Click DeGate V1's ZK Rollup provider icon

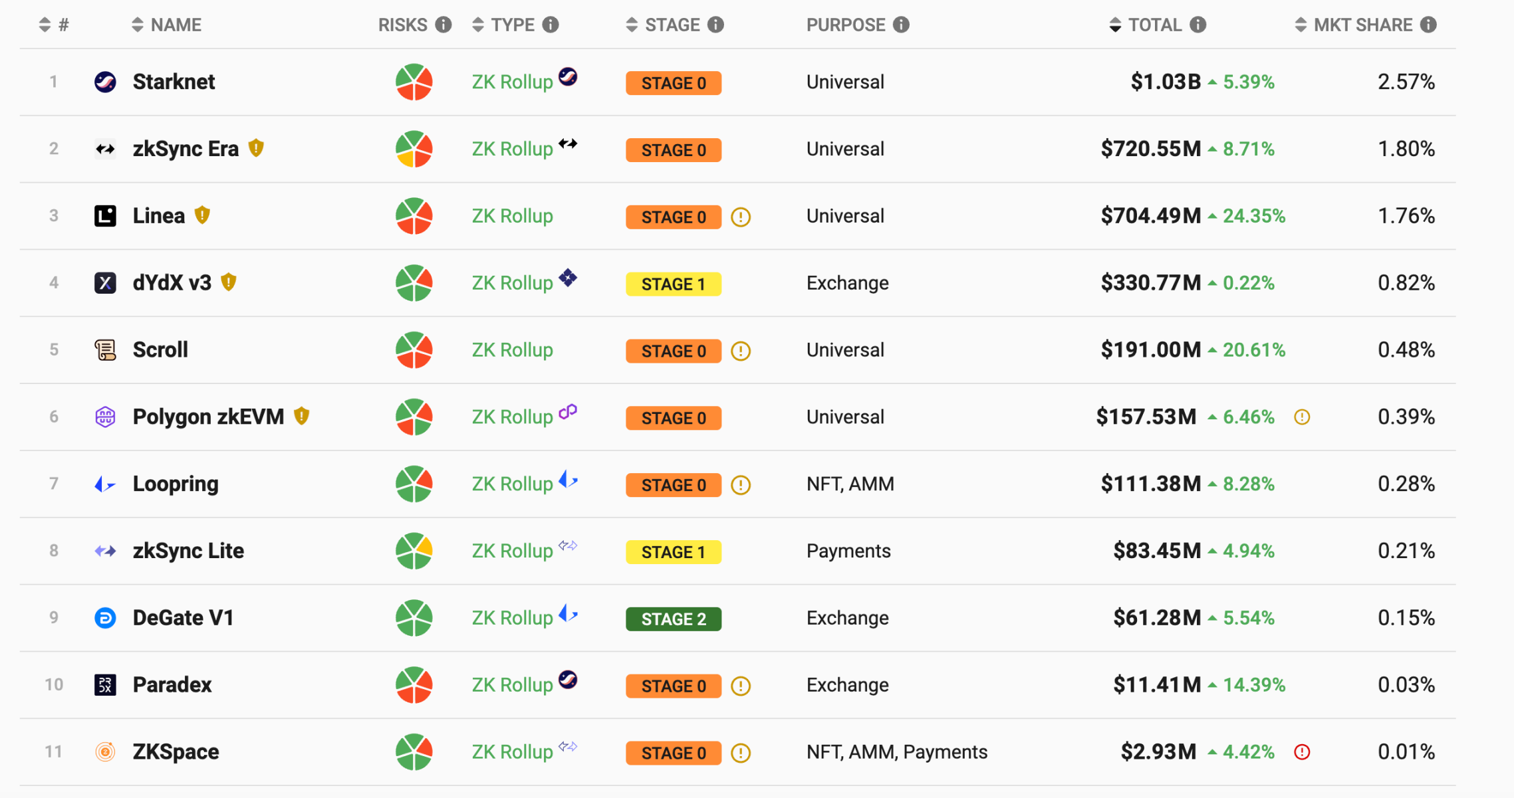click(x=568, y=612)
